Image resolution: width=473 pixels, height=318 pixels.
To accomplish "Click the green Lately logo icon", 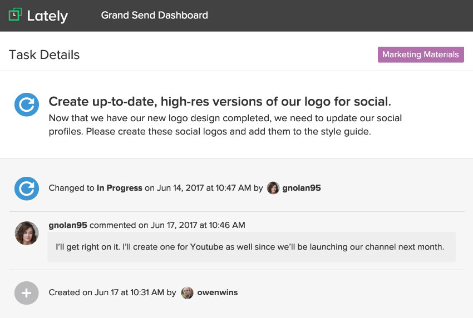I will (x=15, y=14).
